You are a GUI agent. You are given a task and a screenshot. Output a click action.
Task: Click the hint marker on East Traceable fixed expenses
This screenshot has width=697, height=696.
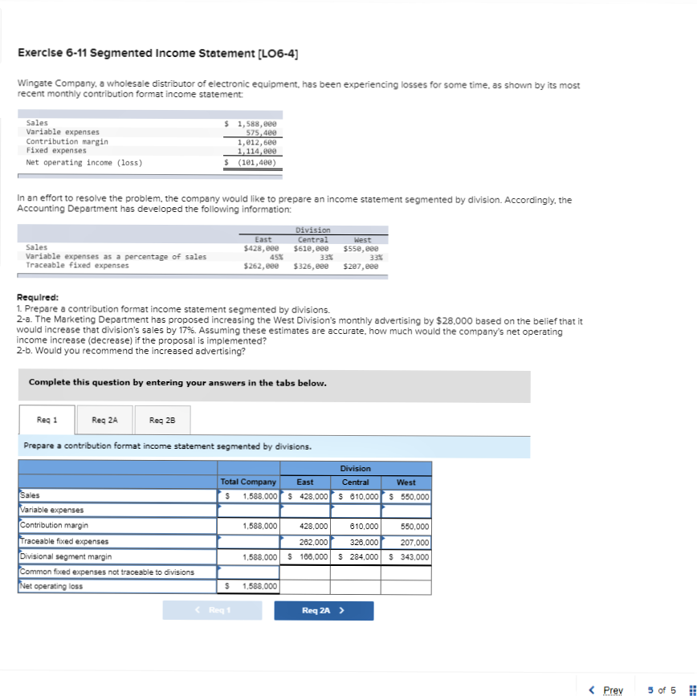pyautogui.click(x=283, y=539)
